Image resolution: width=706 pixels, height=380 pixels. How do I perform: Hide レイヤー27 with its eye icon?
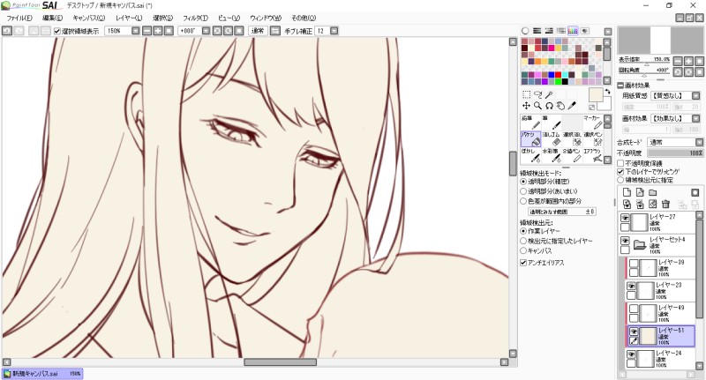point(625,218)
